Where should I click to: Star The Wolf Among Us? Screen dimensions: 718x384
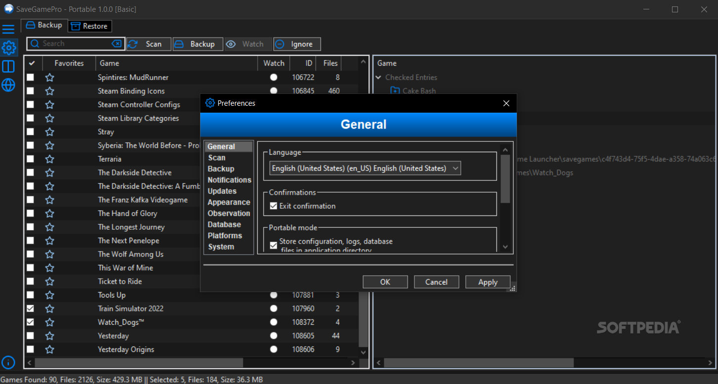[x=49, y=254]
